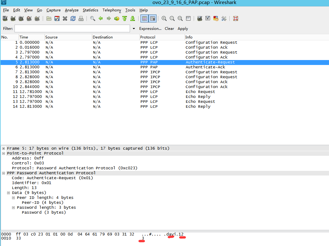Open the filter history dropdown arrow
The image size is (329, 246).
click(x=134, y=29)
